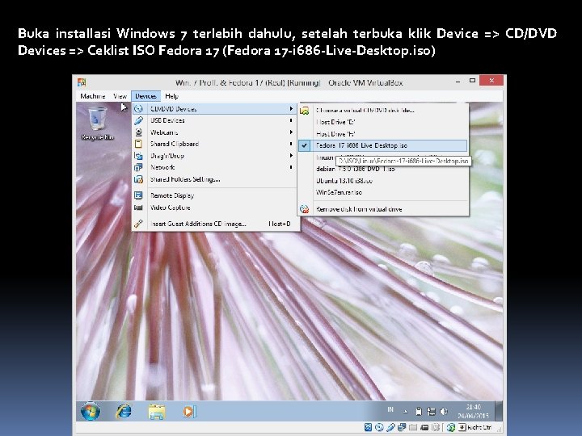Click the VirtualBox window title bar icon
Screen dimensions: 582x436
82,82
